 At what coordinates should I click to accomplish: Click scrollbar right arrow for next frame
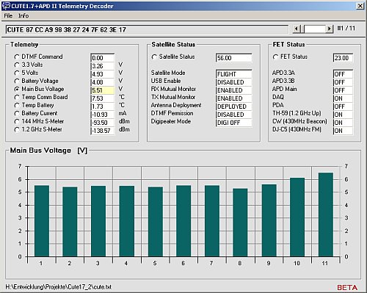pos(330,29)
